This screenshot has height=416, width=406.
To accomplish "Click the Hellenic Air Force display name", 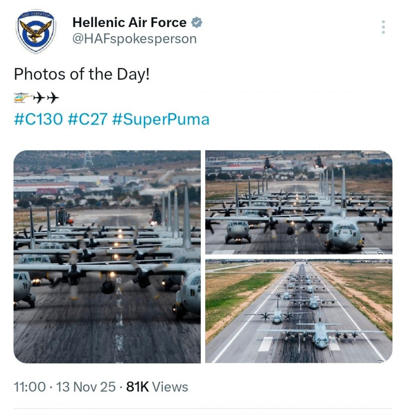I will point(129,22).
